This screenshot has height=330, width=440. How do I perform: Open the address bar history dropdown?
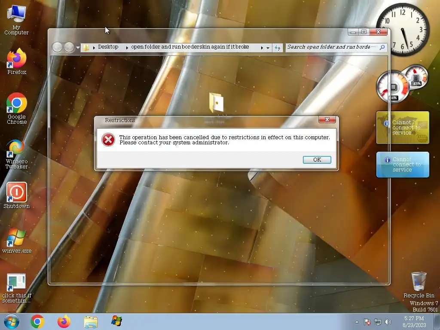[x=268, y=48]
